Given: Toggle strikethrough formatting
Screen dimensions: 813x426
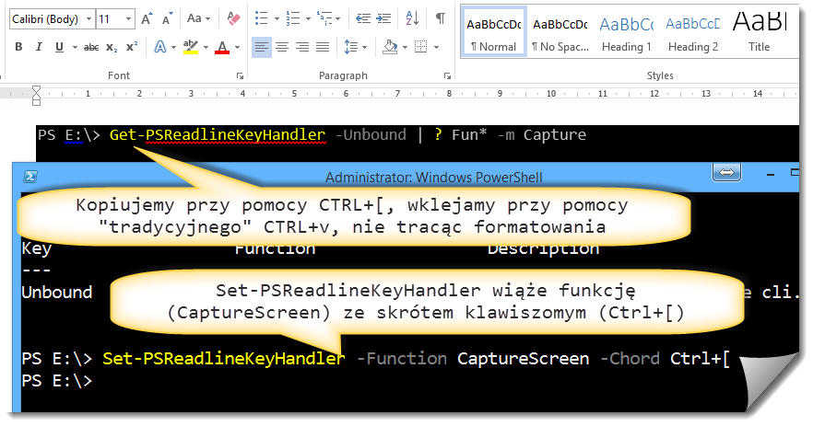Looking at the screenshot, I should pos(90,47).
